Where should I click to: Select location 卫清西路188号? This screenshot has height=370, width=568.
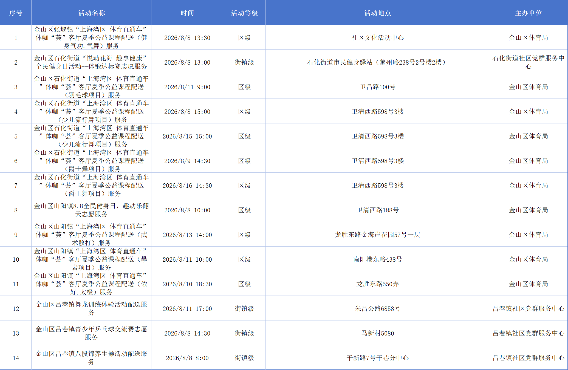(377, 210)
